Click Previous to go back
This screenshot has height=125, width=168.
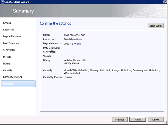click(x=120, y=119)
